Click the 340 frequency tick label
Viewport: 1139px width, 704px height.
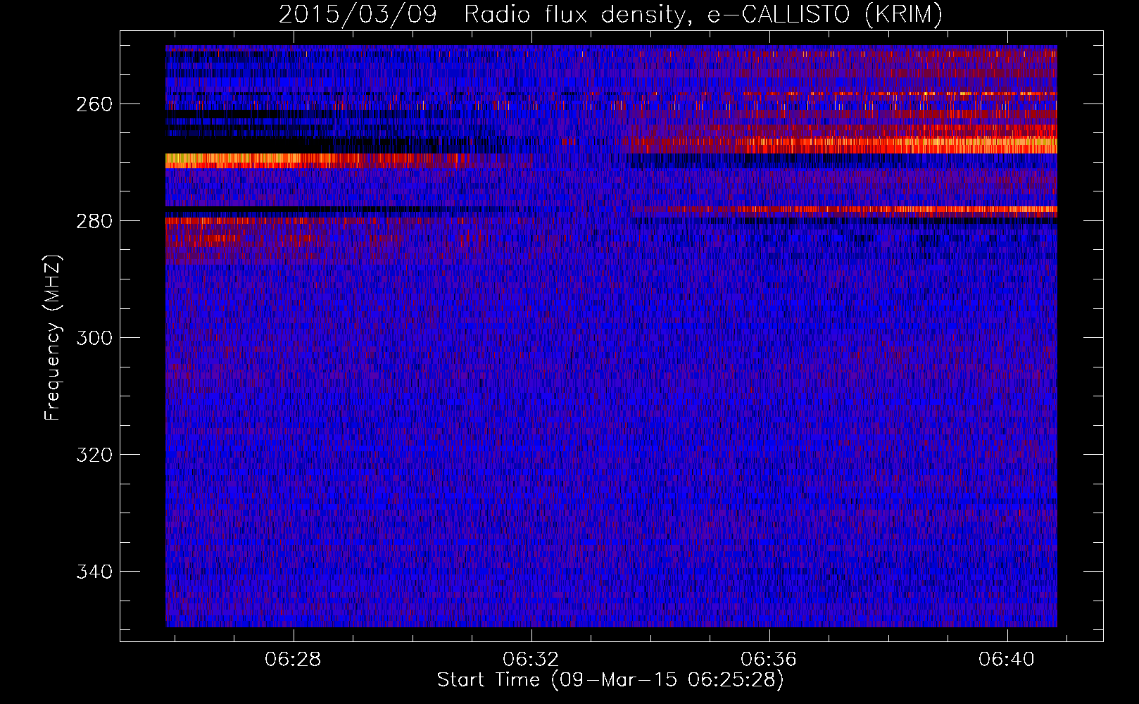pos(94,572)
